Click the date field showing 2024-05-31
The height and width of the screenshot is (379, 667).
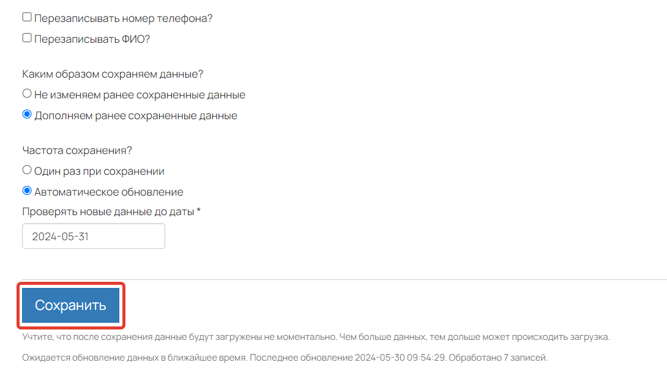[x=94, y=236]
